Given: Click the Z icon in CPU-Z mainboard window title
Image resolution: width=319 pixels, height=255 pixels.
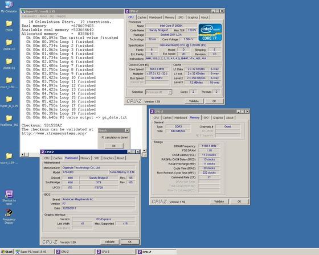Looking at the screenshot, I should (43, 152).
